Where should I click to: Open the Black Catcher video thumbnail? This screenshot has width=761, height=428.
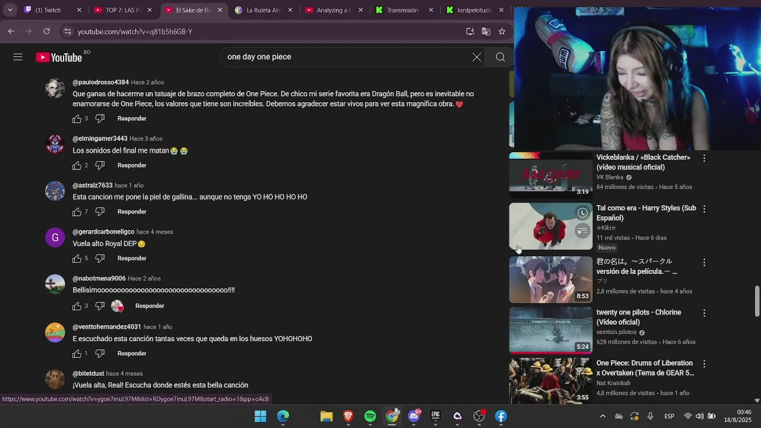coord(551,175)
